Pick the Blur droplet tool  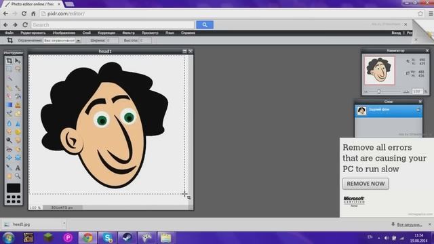coord(9,123)
